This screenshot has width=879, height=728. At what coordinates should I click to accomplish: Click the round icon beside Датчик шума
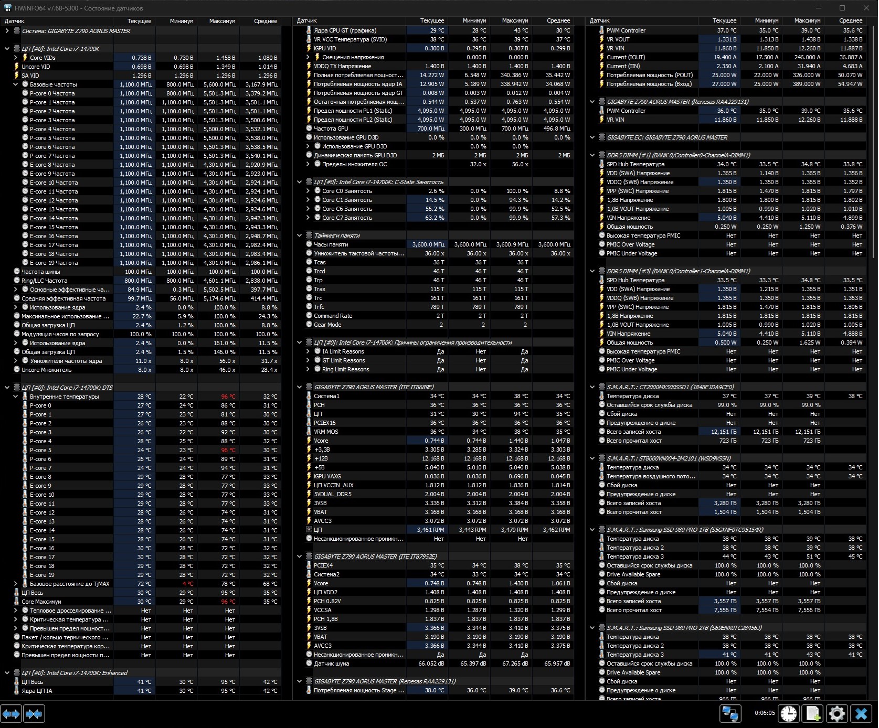(309, 663)
